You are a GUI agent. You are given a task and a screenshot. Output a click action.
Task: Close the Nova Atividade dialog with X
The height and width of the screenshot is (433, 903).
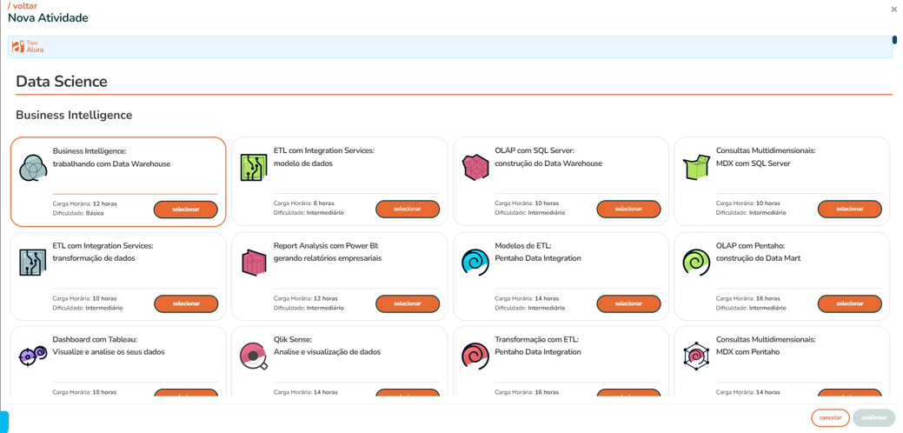pyautogui.click(x=894, y=9)
